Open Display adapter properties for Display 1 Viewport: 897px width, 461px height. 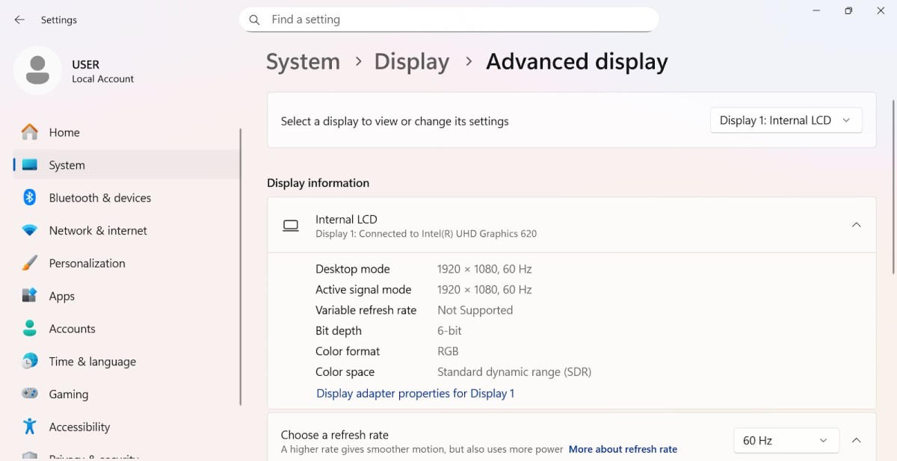click(415, 393)
